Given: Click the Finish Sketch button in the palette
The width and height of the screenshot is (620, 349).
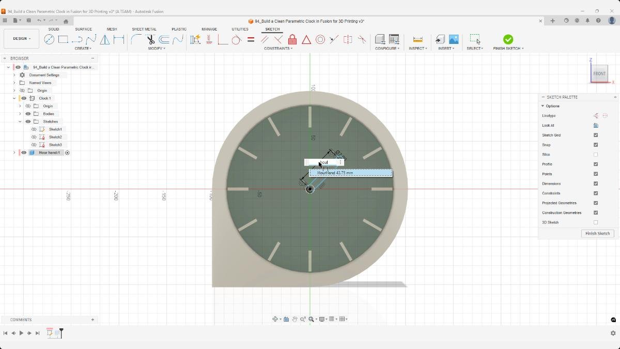Looking at the screenshot, I should 597,233.
